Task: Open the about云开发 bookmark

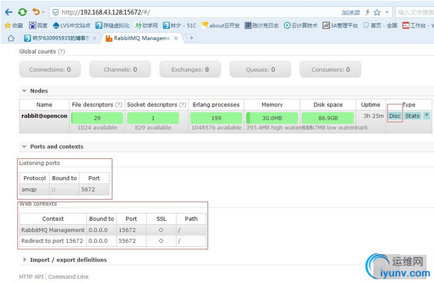Action: 221,26
